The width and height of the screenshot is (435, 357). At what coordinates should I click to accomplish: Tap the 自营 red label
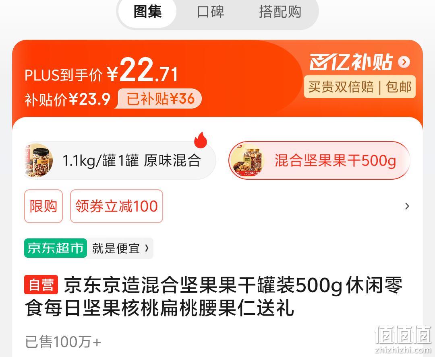click(x=41, y=285)
